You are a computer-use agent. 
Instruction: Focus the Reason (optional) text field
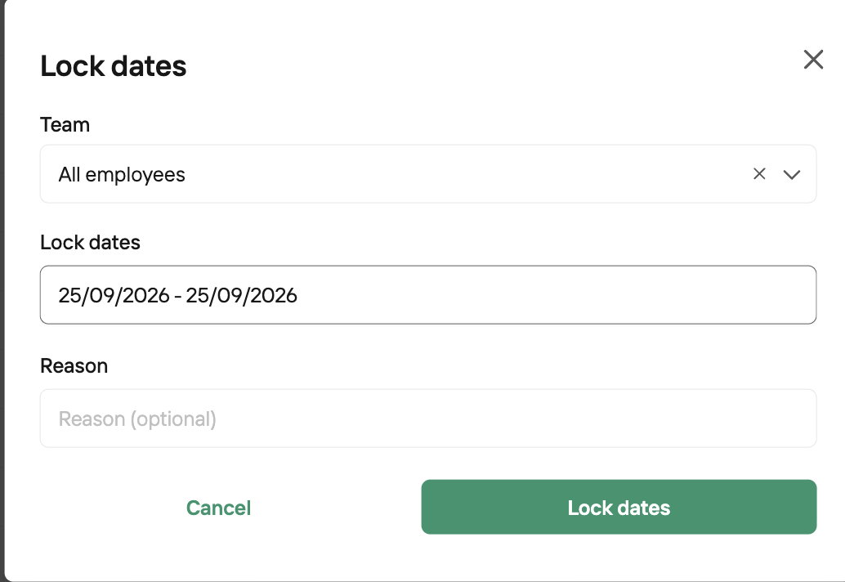tap(428, 419)
